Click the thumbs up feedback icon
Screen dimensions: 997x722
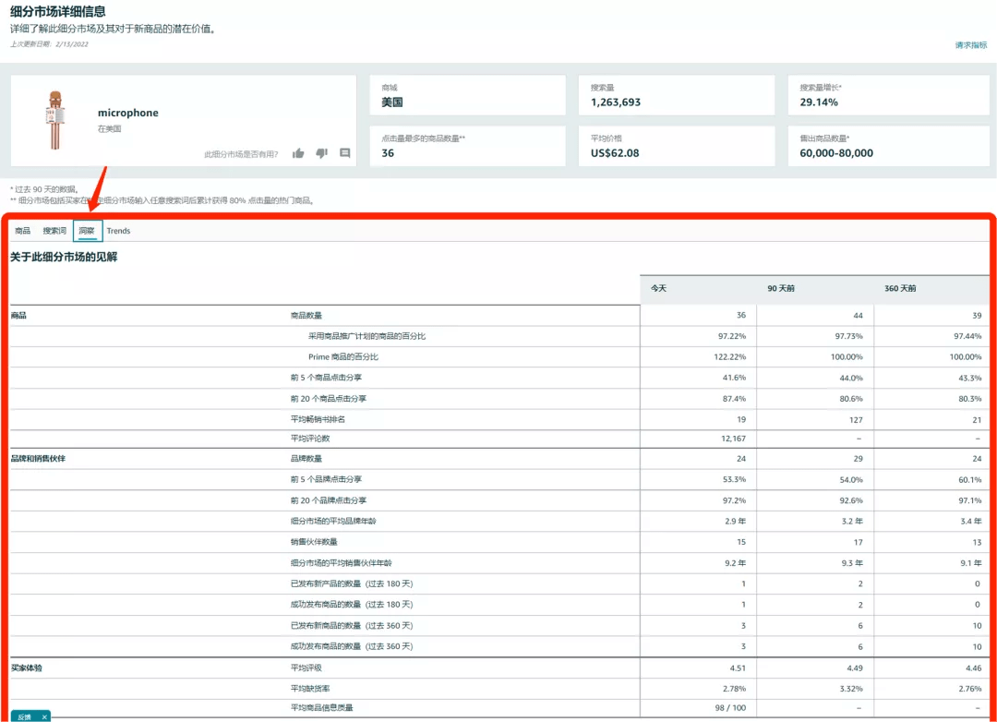(298, 153)
